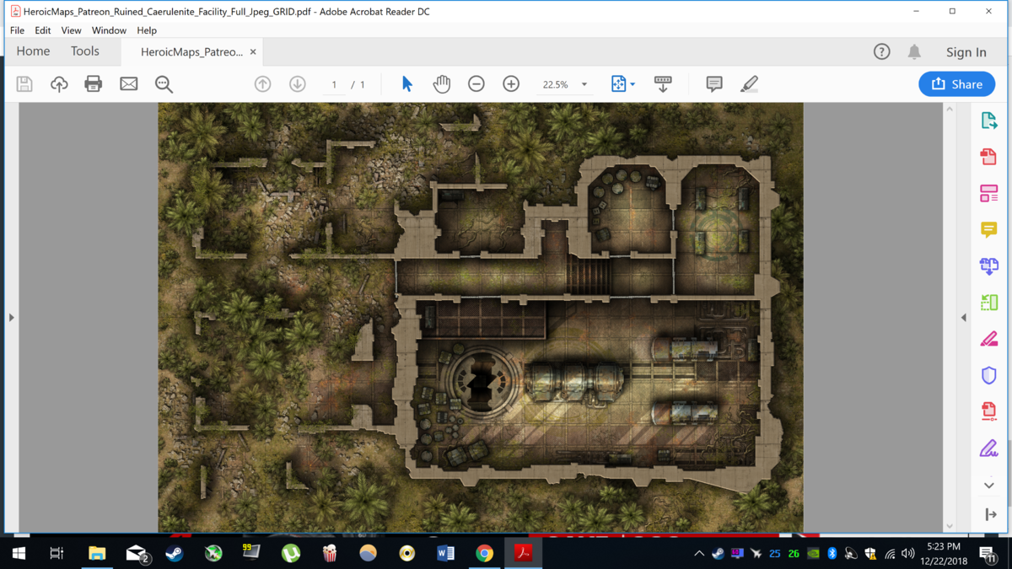Screen dimensions: 1012x569
Task: Click the Print file icon
Action: tap(94, 84)
